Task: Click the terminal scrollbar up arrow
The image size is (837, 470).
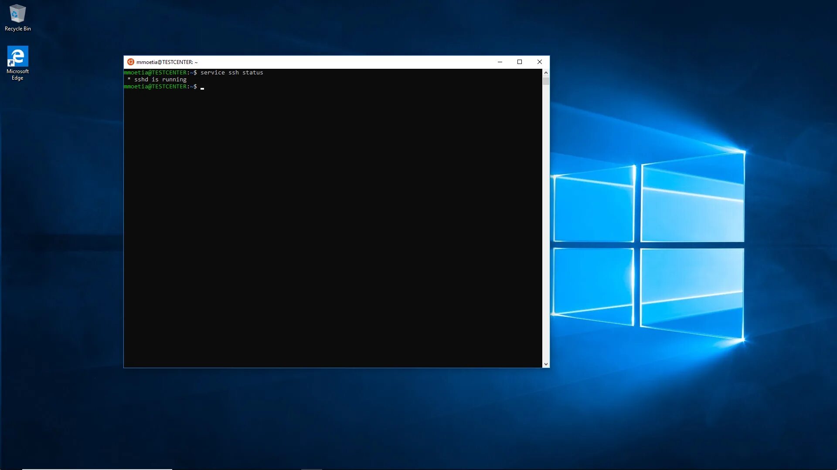Action: tap(546, 73)
